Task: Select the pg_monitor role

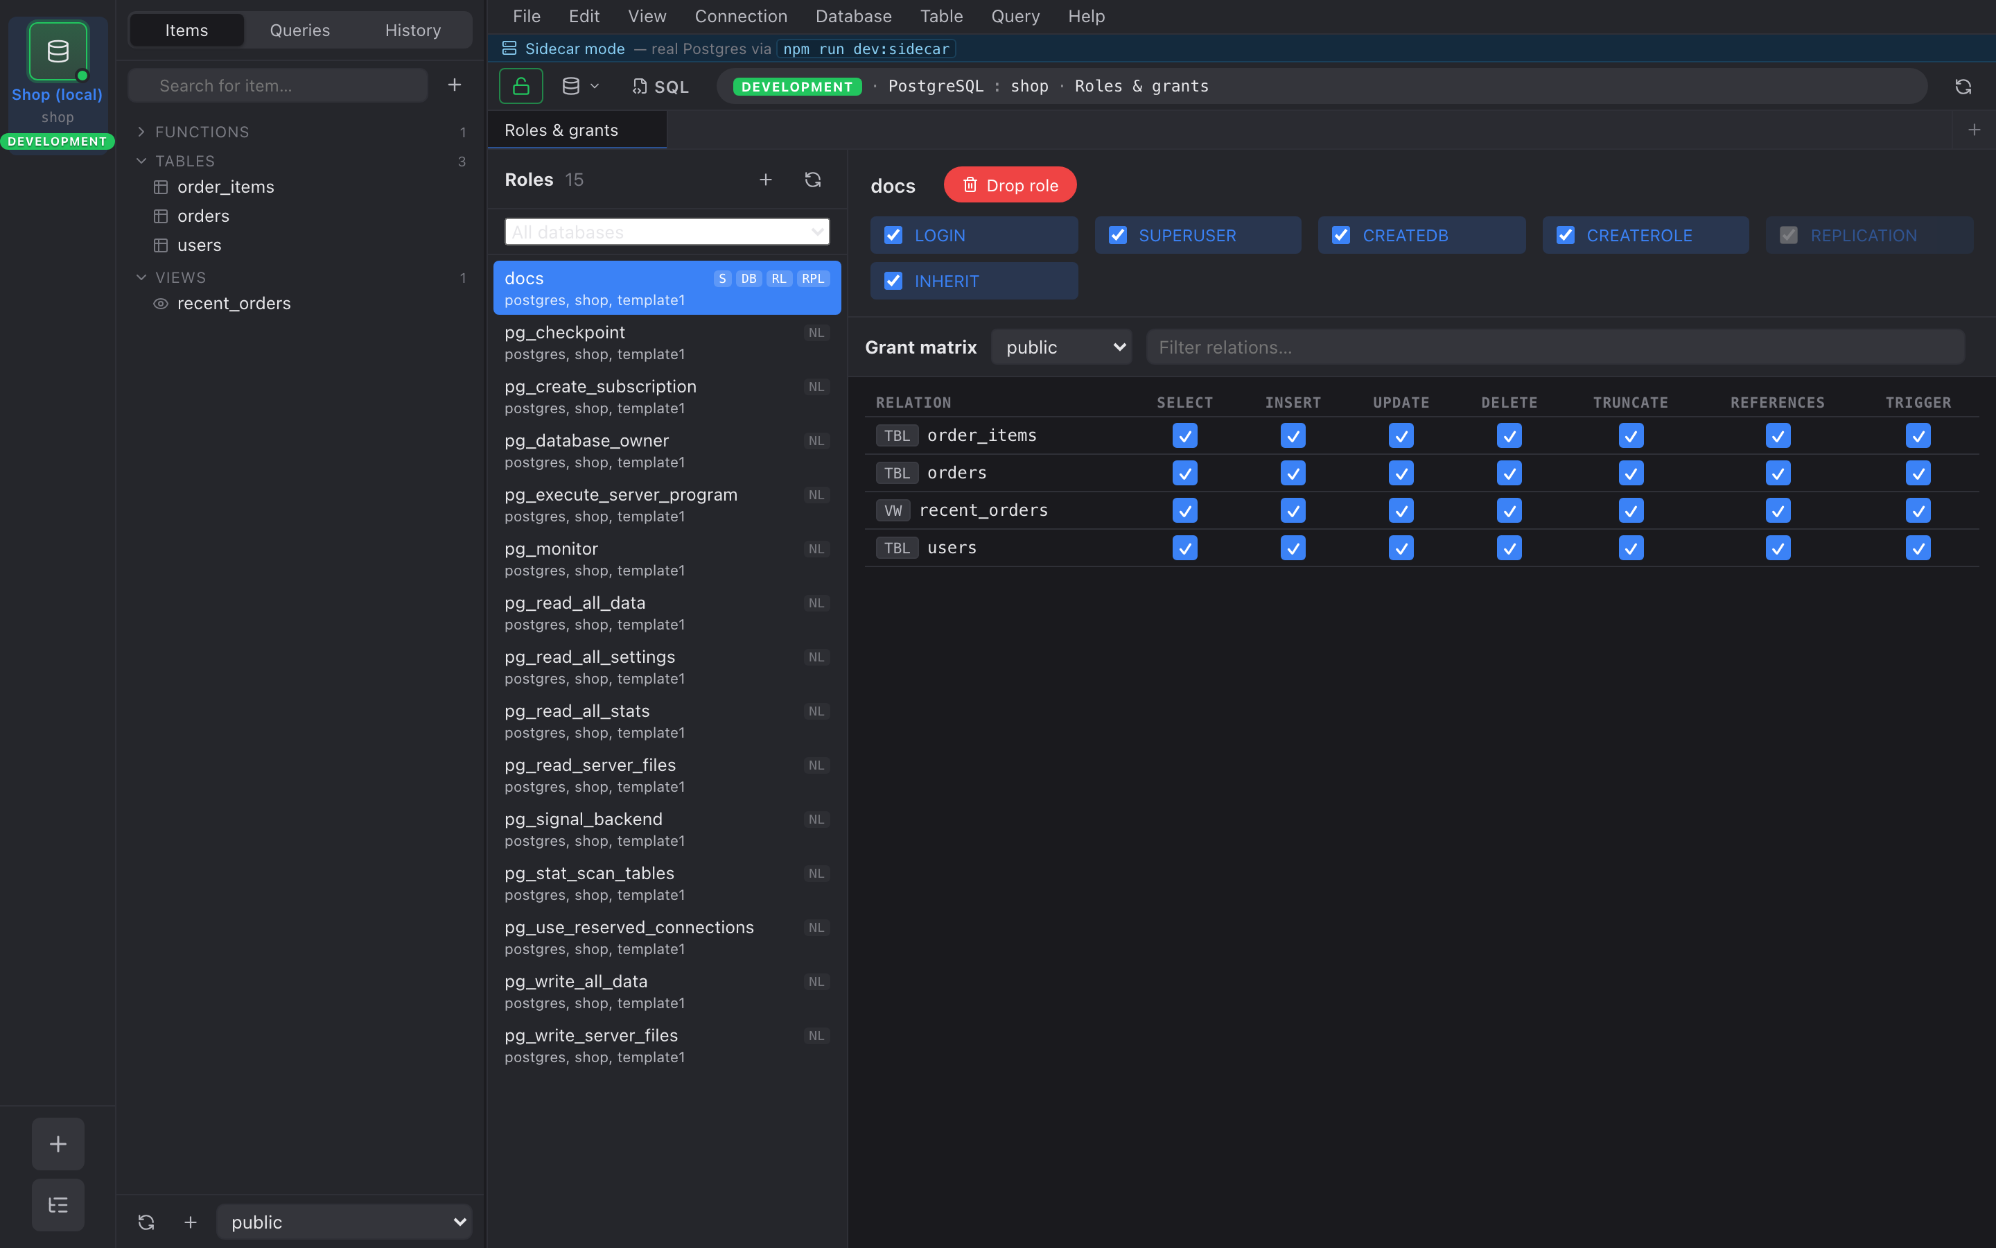Action: pos(667,559)
